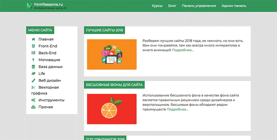Click the cubes icon beside Прочее

[x=33, y=107]
